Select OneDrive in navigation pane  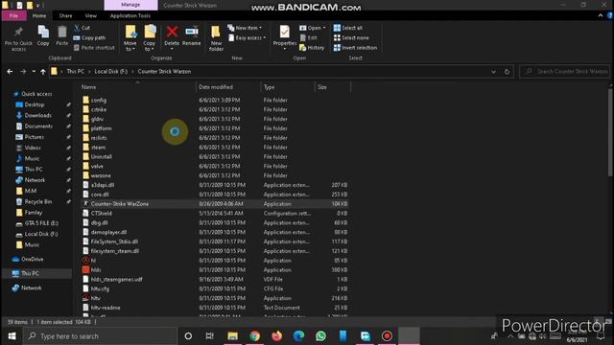(x=32, y=260)
